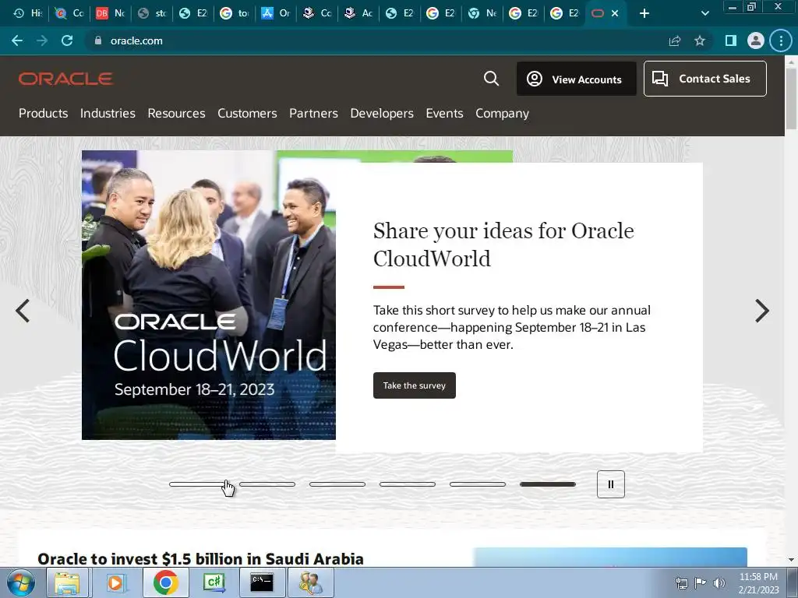Open Command Prompt from taskbar
Image resolution: width=798 pixels, height=598 pixels.
click(x=262, y=582)
